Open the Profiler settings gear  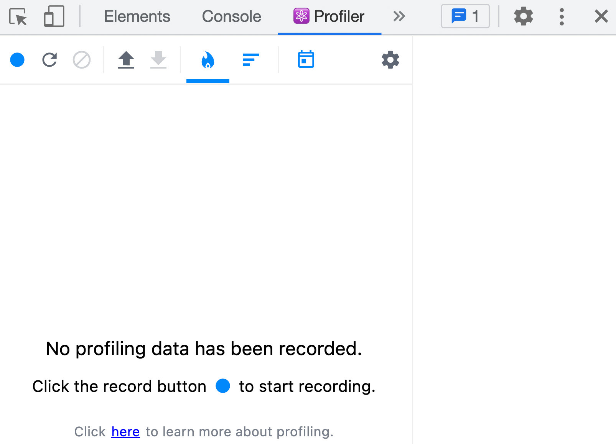click(x=390, y=60)
